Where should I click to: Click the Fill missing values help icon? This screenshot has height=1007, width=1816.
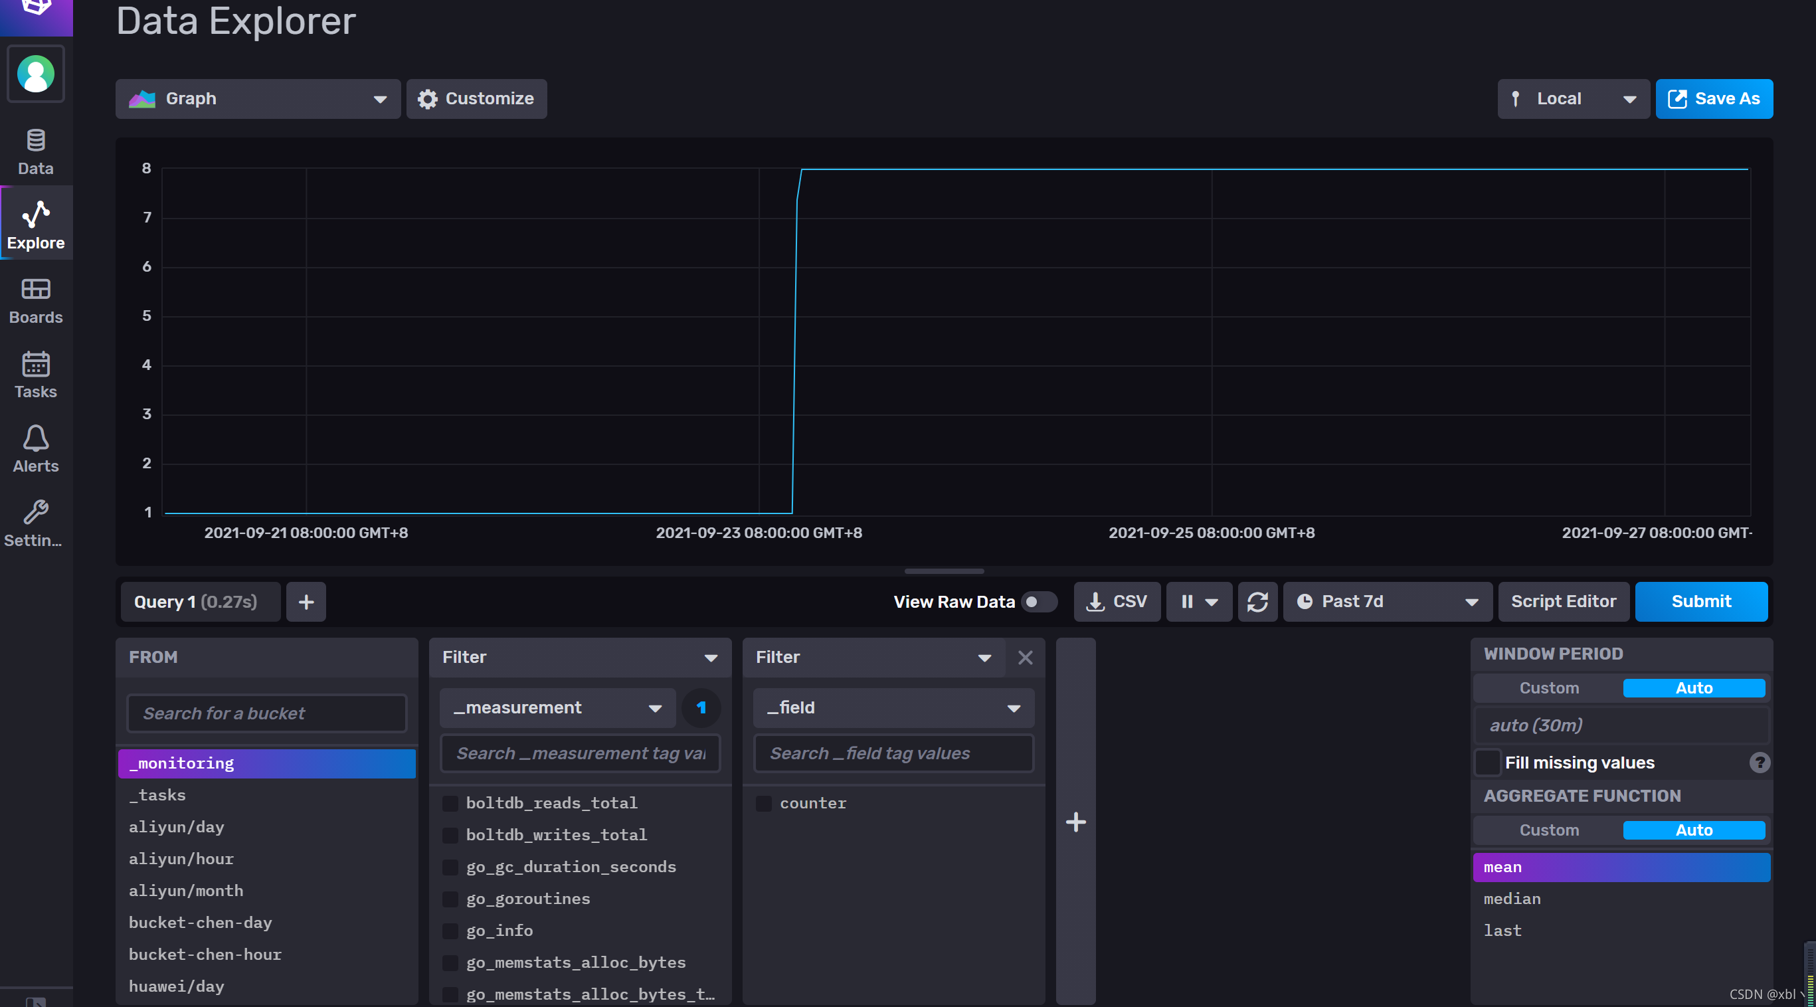(x=1760, y=763)
